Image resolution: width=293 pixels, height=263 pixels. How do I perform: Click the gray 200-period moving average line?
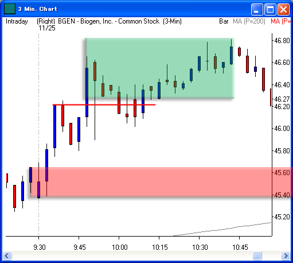222,229
